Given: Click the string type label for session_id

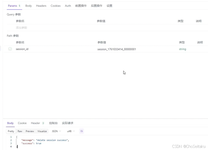Looking at the screenshot, I should [x=183, y=49].
